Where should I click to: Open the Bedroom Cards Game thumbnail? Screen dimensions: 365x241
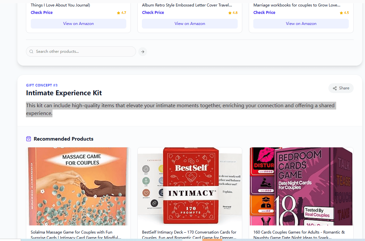coord(301,186)
